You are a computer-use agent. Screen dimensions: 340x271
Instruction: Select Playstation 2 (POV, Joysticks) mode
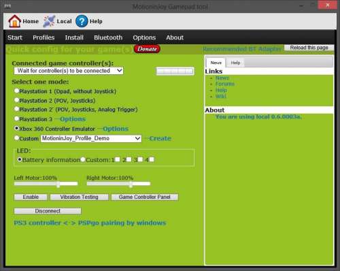click(16, 100)
